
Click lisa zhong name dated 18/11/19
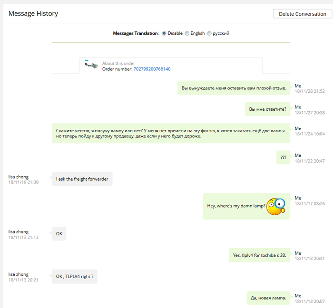coord(19,177)
